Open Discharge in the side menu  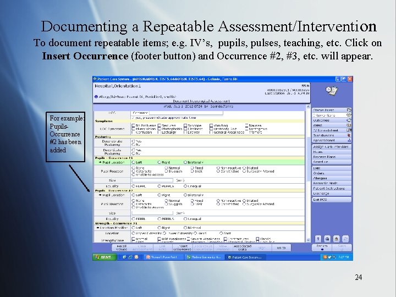click(x=331, y=194)
